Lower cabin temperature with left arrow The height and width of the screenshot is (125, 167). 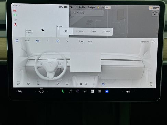pos(35,91)
